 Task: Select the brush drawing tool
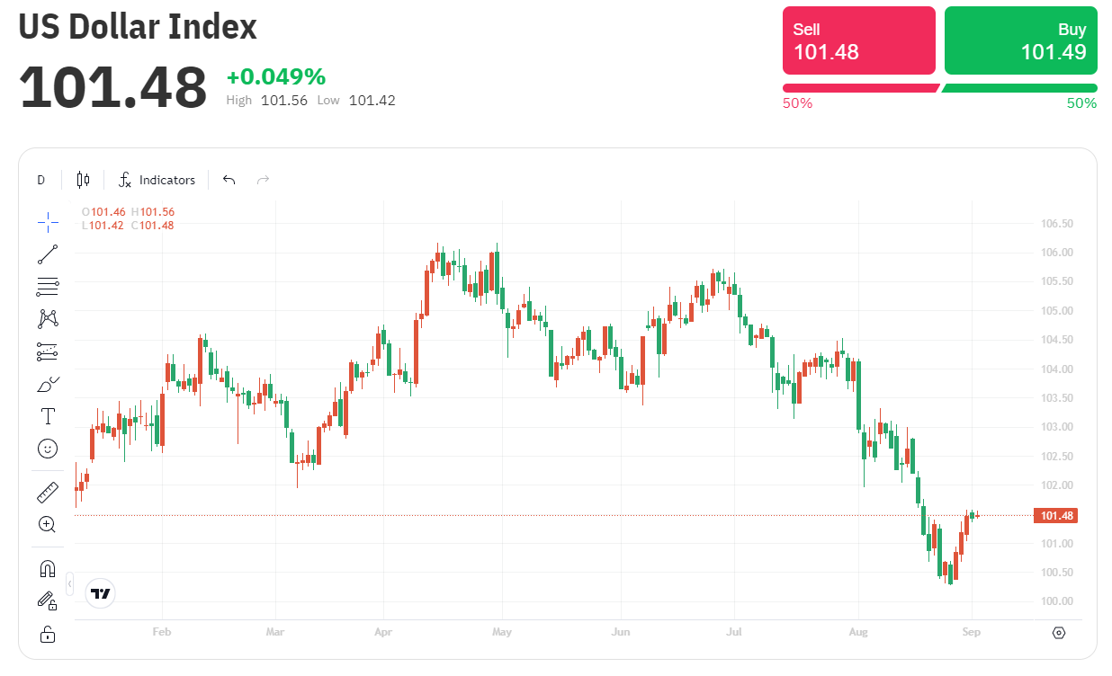pos(48,384)
